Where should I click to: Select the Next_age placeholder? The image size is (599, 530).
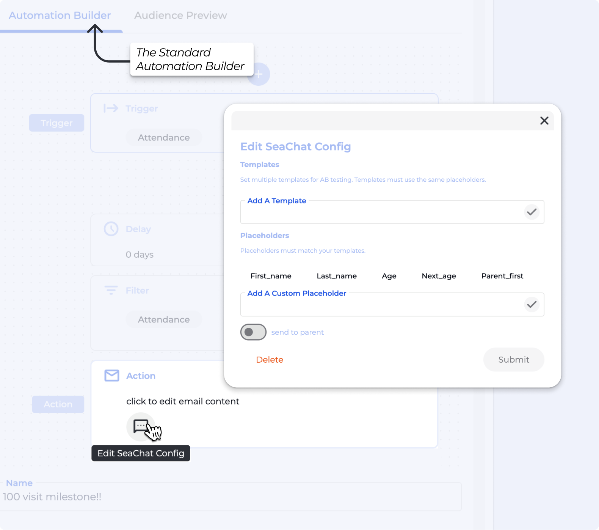click(x=439, y=276)
